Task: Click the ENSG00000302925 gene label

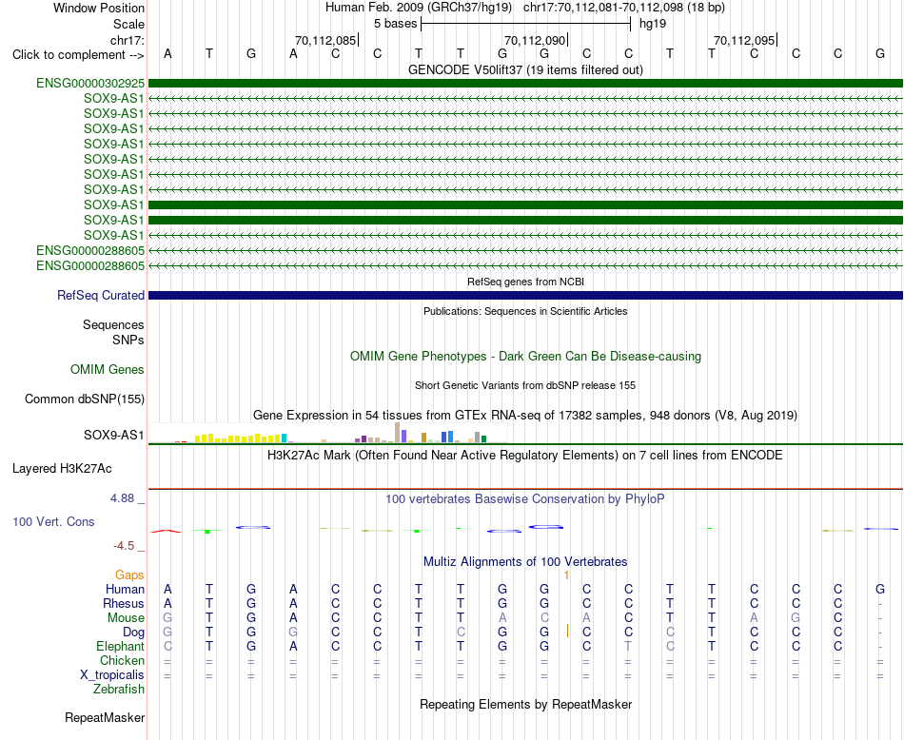Action: pos(90,83)
